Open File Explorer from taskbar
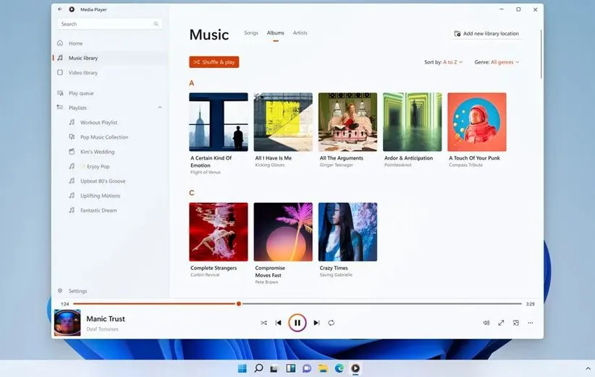Viewport: 595px width, 377px height. pyautogui.click(x=323, y=368)
